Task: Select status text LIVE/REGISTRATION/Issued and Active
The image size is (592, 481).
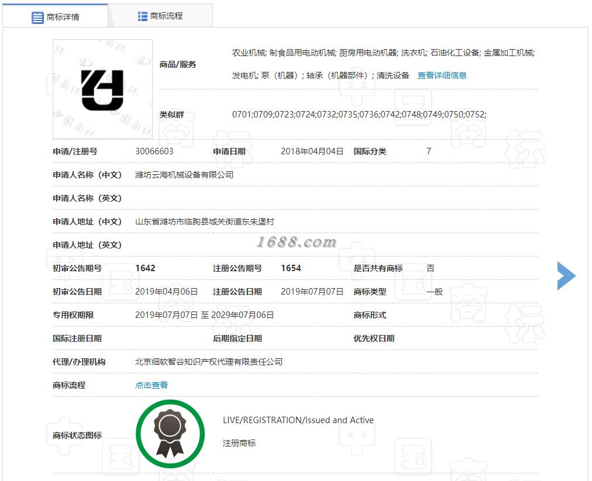Action: point(298,420)
